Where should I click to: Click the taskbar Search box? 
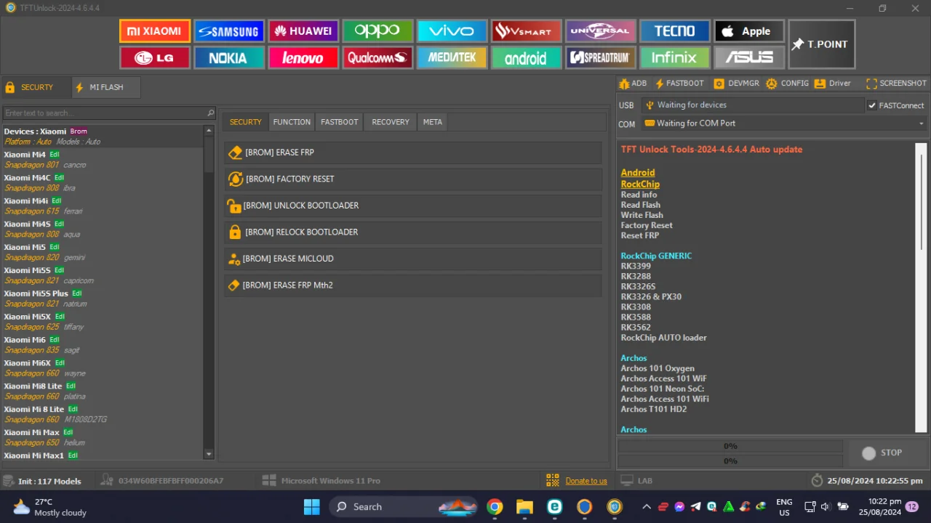coord(404,507)
